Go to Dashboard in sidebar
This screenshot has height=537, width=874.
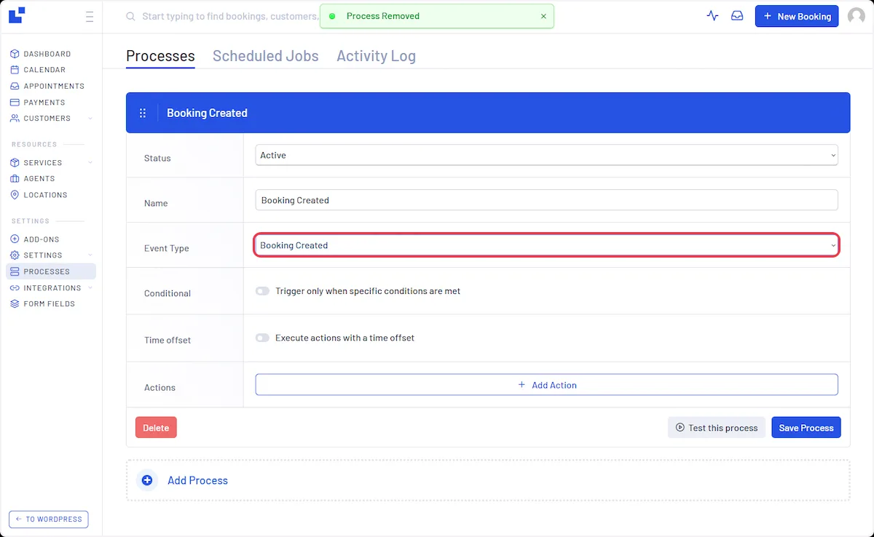click(47, 54)
